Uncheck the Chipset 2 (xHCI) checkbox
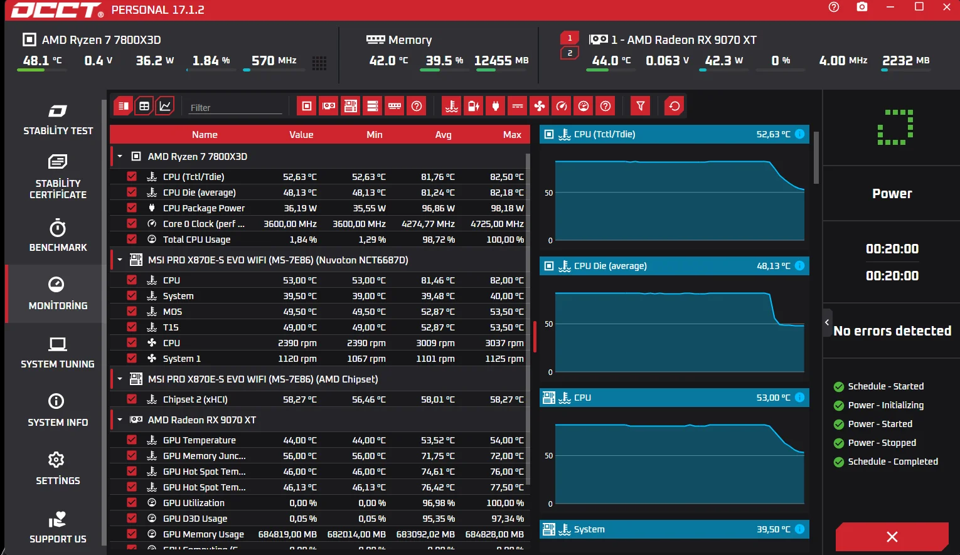 coord(132,399)
